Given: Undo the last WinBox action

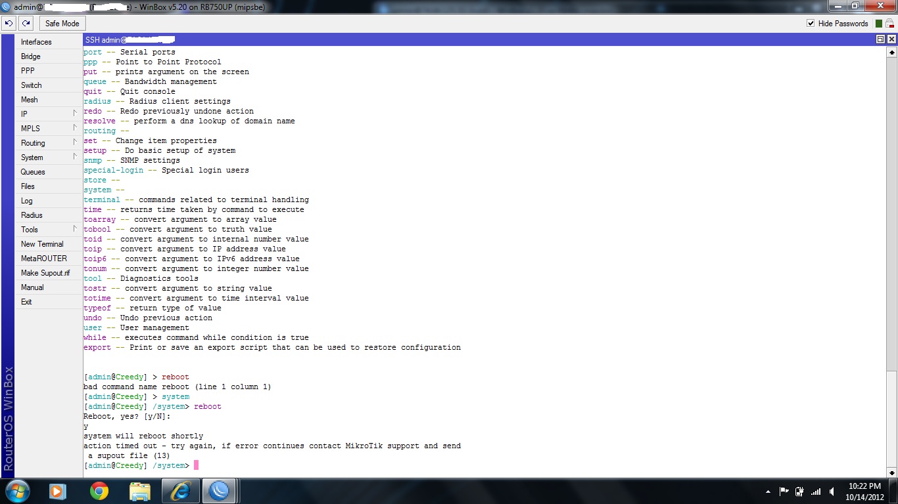Looking at the screenshot, I should [x=9, y=23].
